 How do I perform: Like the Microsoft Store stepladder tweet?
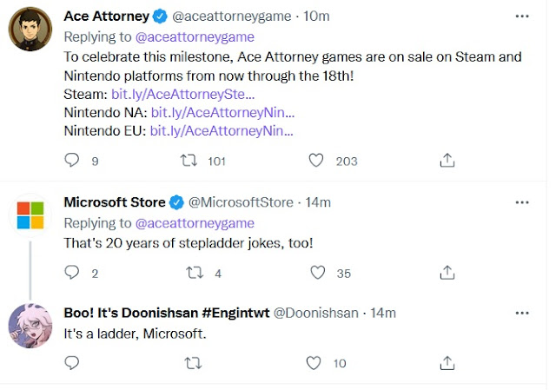point(316,273)
